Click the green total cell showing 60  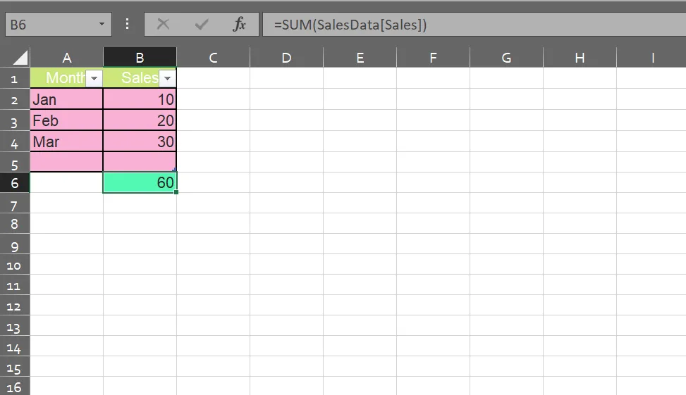[140, 182]
